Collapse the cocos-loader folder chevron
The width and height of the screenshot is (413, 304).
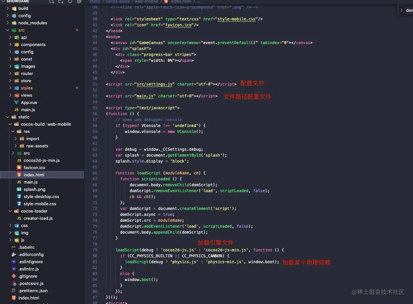11,211
